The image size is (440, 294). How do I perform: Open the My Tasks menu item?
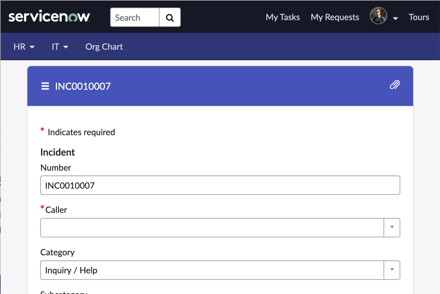click(283, 17)
